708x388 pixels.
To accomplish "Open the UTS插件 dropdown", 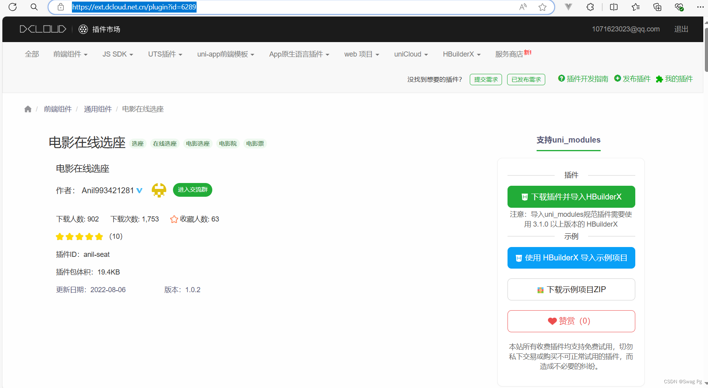I will 165,54.
